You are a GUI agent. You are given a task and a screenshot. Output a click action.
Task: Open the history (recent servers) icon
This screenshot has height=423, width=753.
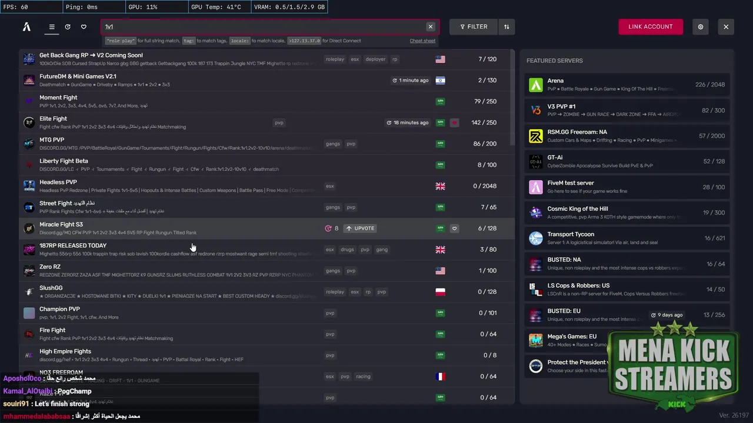[68, 27]
